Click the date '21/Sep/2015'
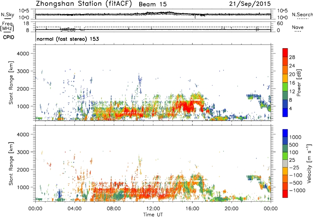This screenshot has height=217, width=313. [x=250, y=4]
